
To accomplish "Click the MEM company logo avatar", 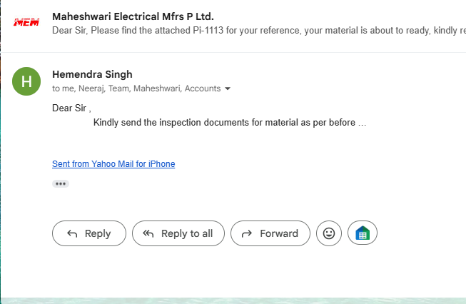I will (x=27, y=22).
